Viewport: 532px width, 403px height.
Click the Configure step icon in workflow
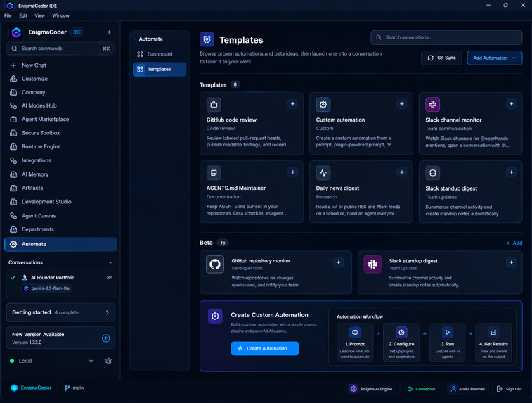coord(401,333)
